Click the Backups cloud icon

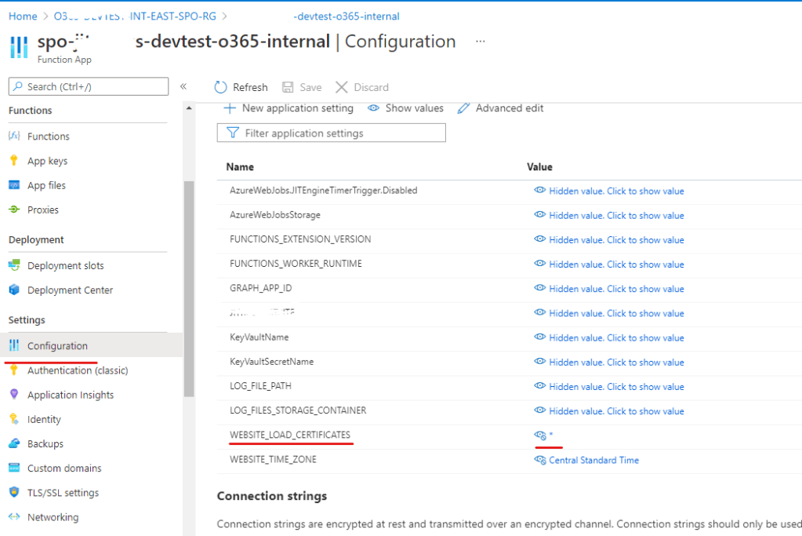click(x=13, y=443)
